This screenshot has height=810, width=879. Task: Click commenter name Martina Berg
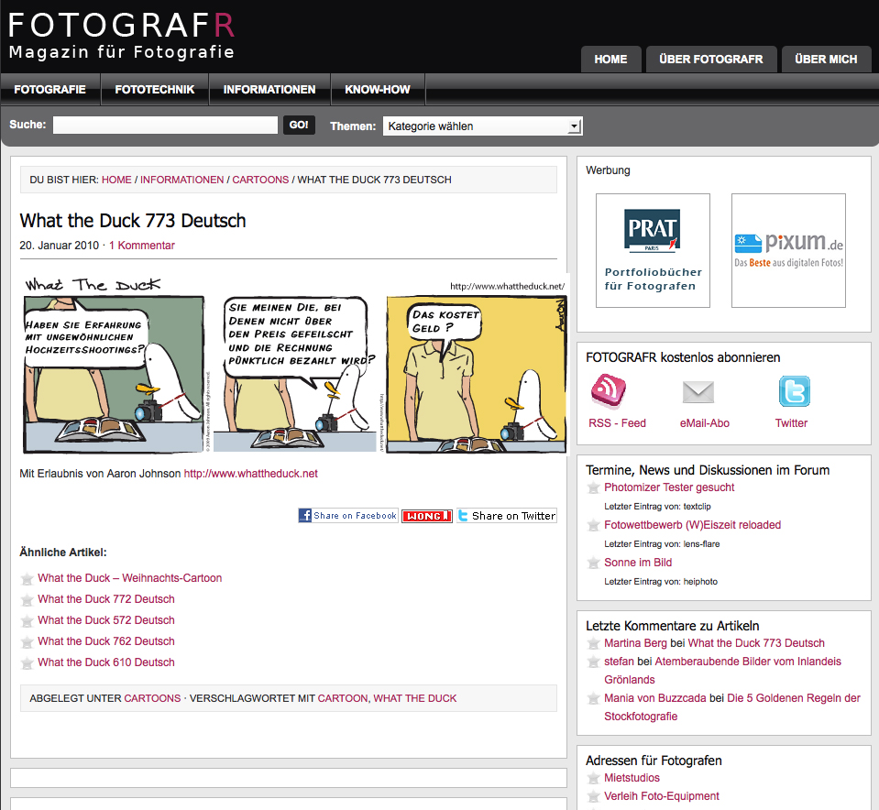click(x=636, y=643)
